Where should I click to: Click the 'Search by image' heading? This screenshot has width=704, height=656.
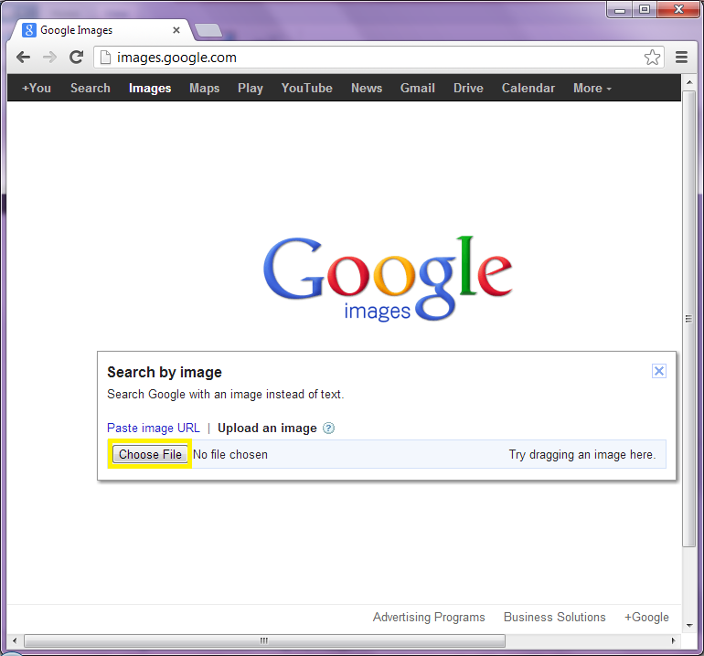coord(165,372)
